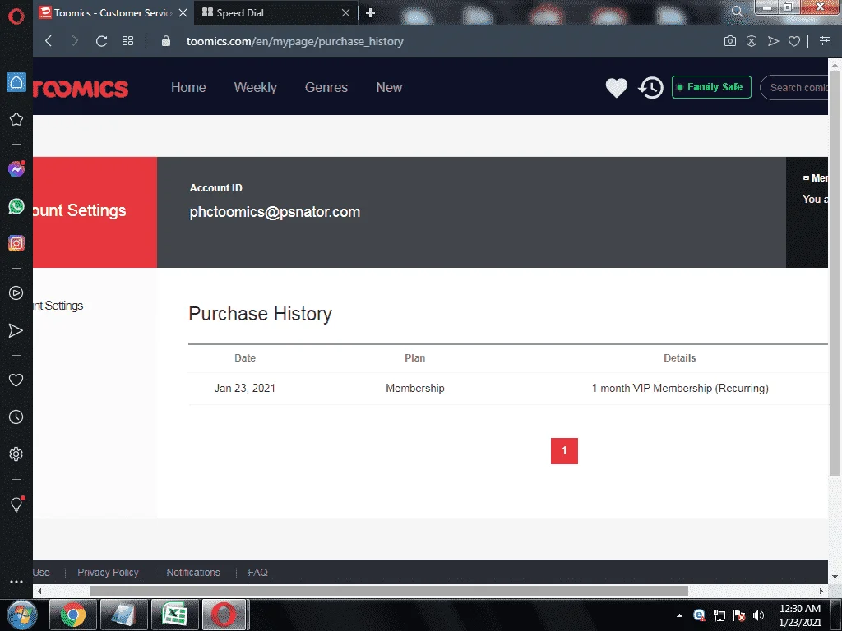
Task: Click the horizontal scrollbar thumb
Action: click(x=389, y=591)
